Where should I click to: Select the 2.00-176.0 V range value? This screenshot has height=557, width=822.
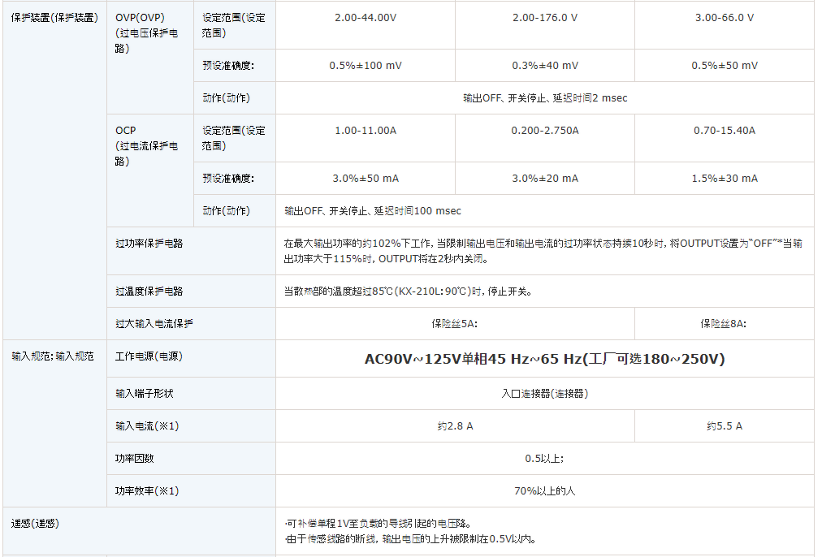click(544, 17)
